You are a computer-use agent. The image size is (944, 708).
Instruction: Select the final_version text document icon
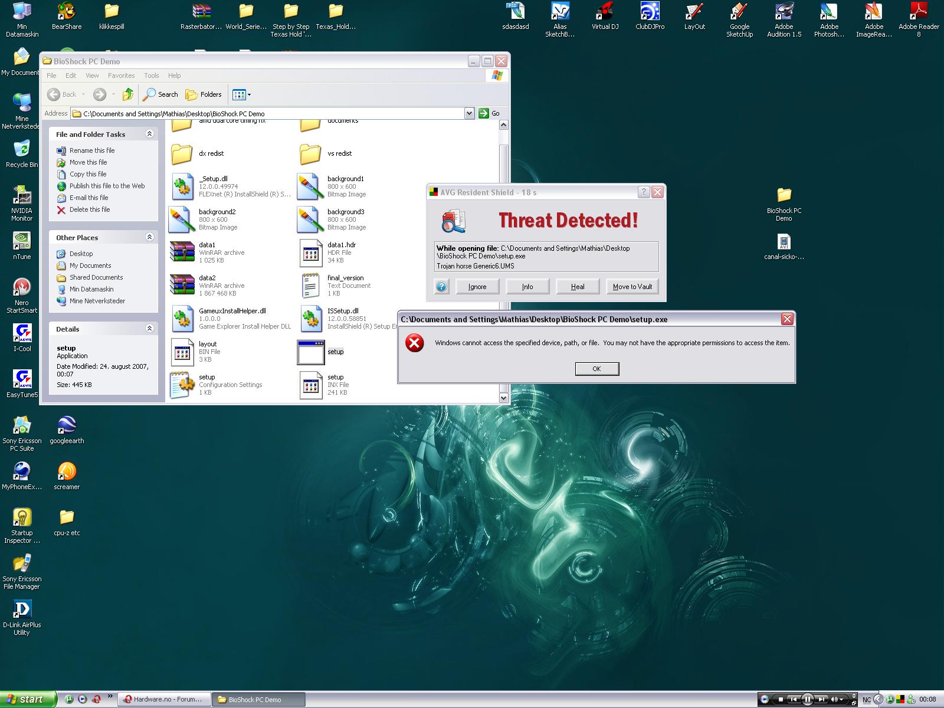pyautogui.click(x=310, y=285)
